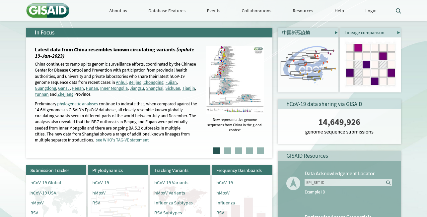Open hCoV-19 under Phylodynamics

101,183
